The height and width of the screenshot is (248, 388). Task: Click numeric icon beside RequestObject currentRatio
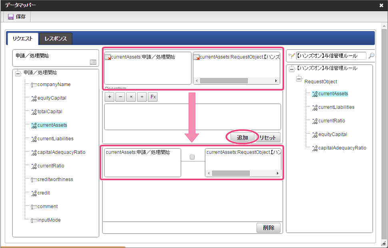[x=315, y=121]
